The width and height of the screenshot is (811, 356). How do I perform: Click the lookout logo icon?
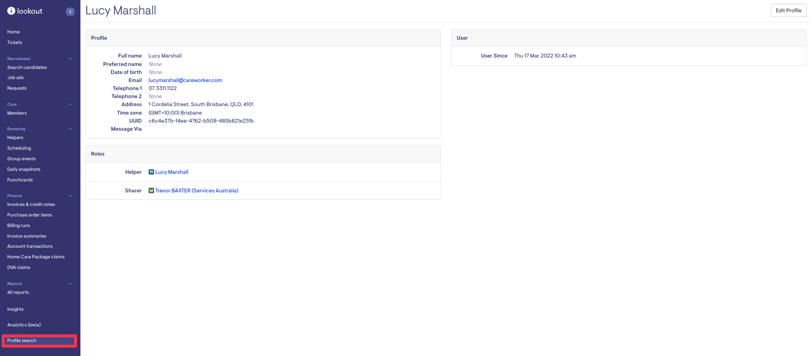click(x=11, y=11)
